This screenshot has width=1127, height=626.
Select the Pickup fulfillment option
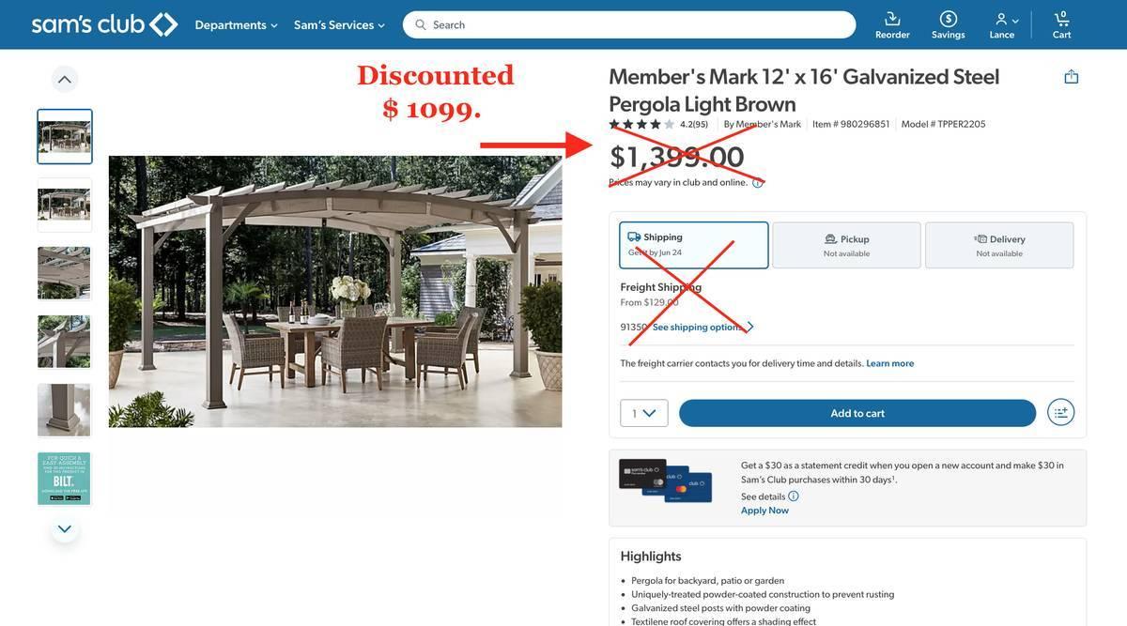point(846,245)
